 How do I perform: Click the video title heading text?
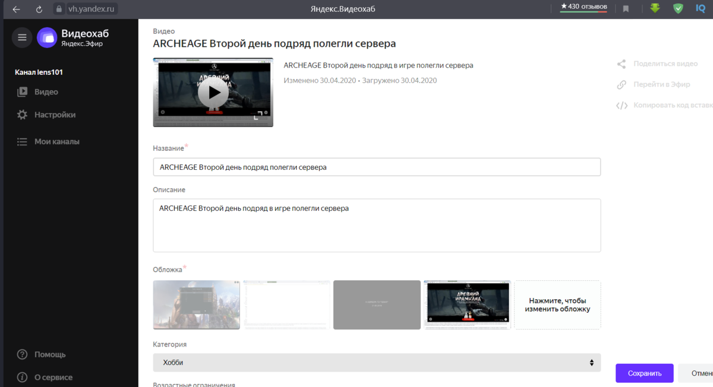(275, 44)
